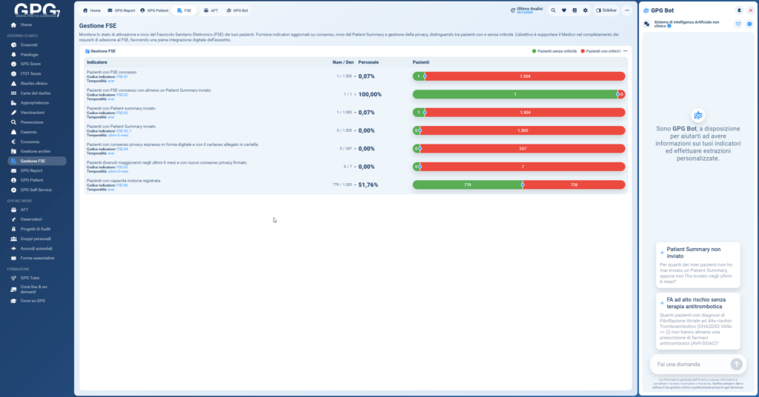Open Vaccinazioni in left sidebar menu
Image resolution: width=759 pixels, height=397 pixels.
click(x=33, y=112)
